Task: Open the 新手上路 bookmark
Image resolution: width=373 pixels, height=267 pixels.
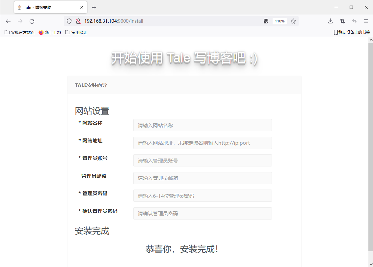Action: (50, 32)
